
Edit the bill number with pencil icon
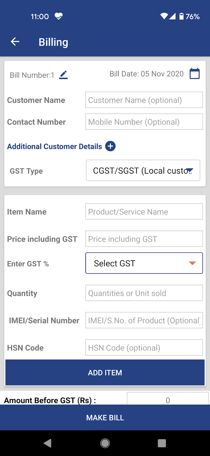63,75
